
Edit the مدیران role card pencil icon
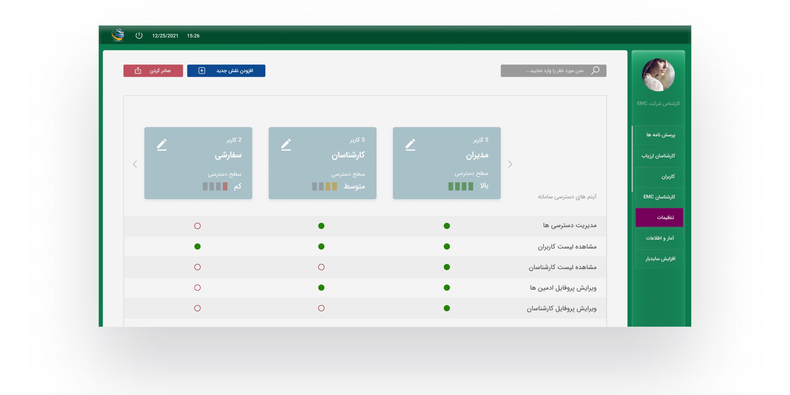410,145
